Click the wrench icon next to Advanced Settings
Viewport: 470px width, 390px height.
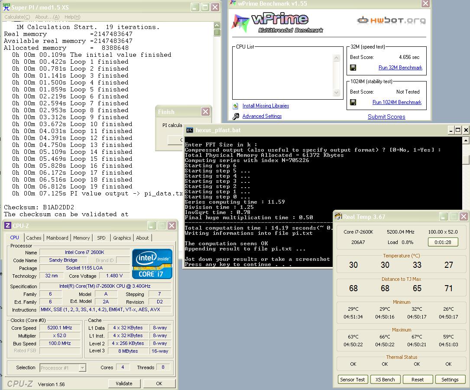click(236, 116)
